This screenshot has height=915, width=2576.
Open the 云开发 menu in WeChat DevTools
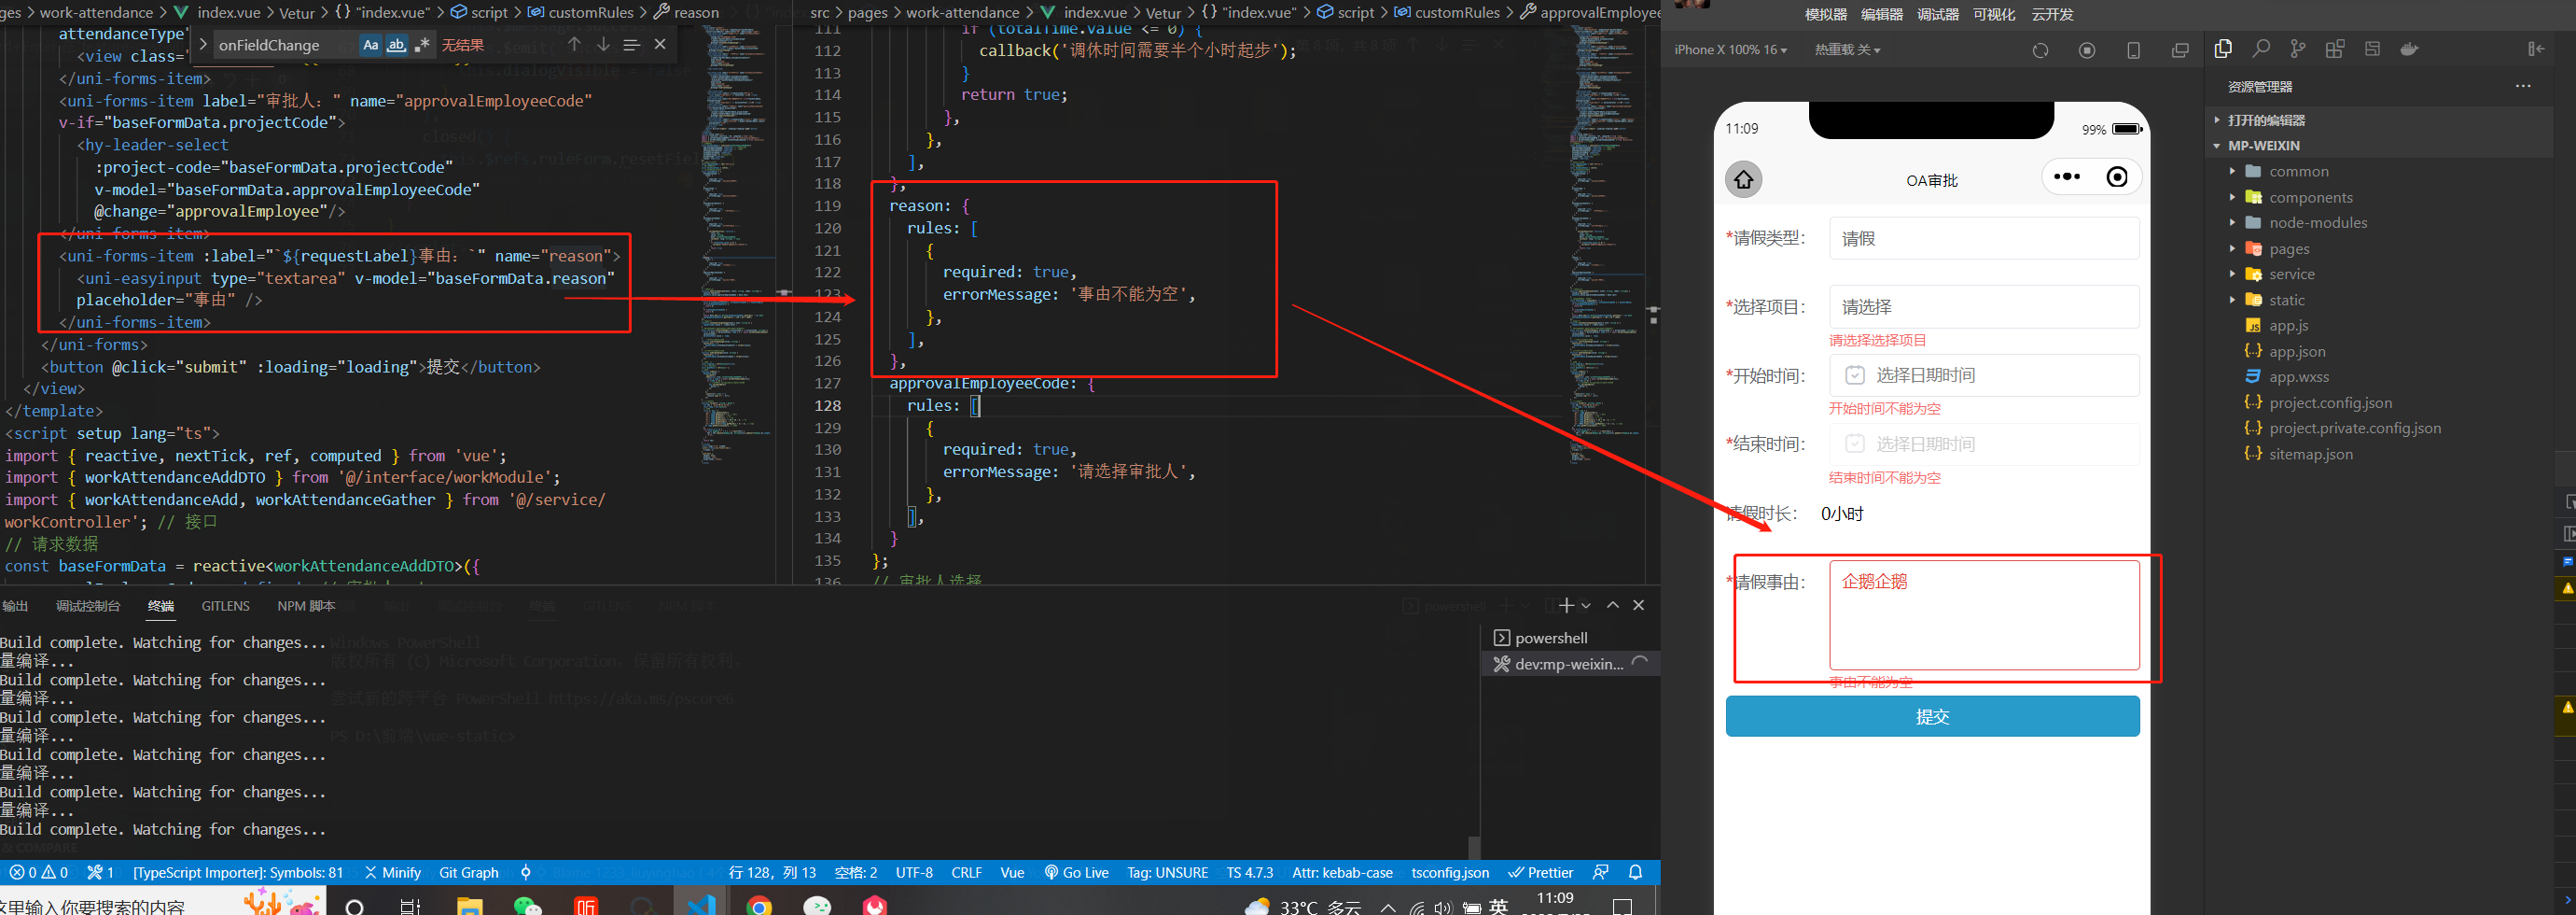[2051, 13]
